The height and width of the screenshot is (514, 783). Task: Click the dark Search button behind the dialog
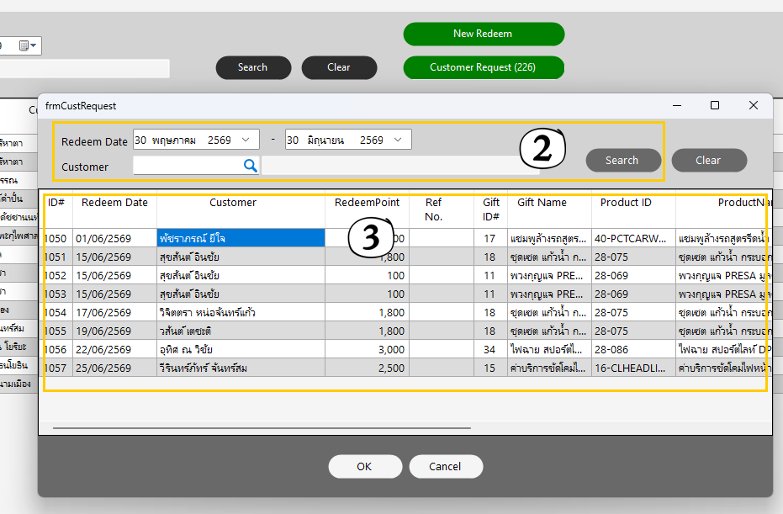click(253, 67)
